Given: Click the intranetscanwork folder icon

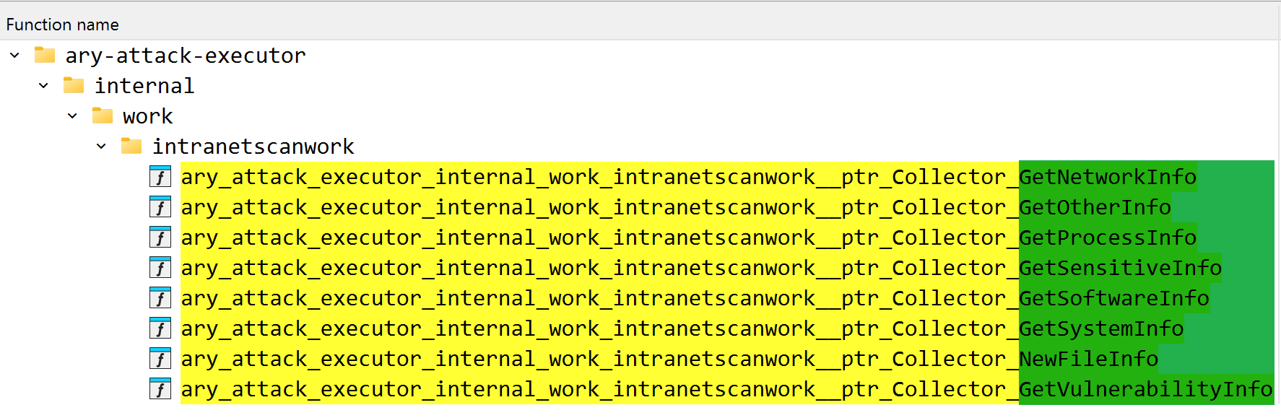Looking at the screenshot, I should click(x=131, y=146).
